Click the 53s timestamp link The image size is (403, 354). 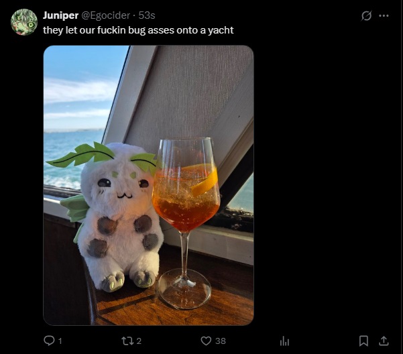click(x=147, y=15)
